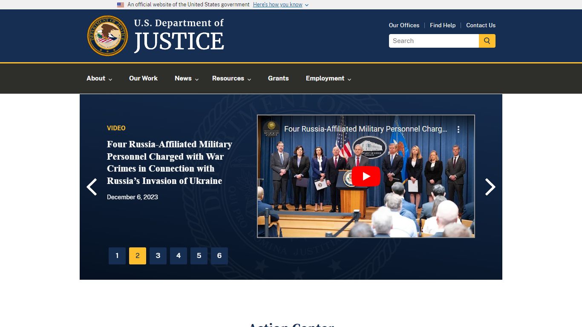Screen dimensions: 582x327
Task: Open the About dropdown menu
Action: click(99, 78)
